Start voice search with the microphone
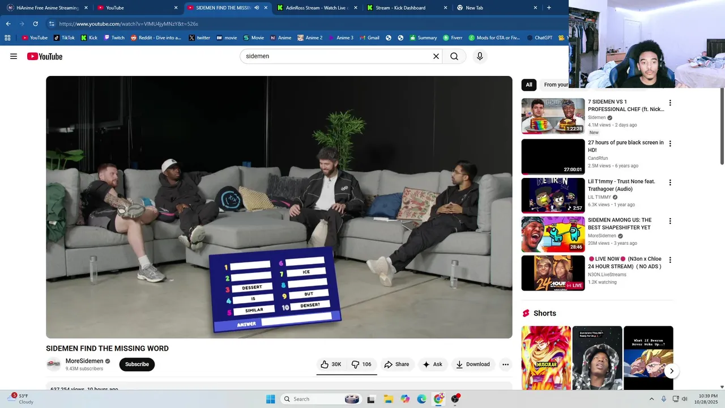 (x=480, y=56)
